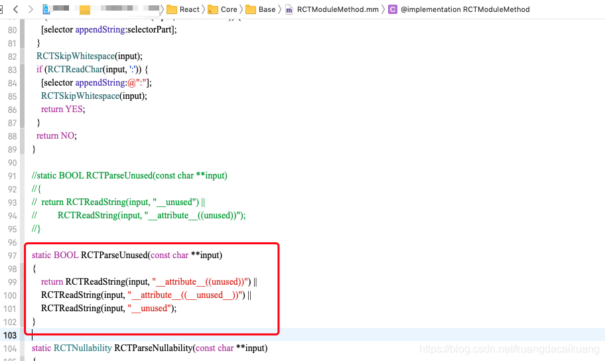Click line number 104 in the gutter
The width and height of the screenshot is (605, 361).
click(x=10, y=349)
